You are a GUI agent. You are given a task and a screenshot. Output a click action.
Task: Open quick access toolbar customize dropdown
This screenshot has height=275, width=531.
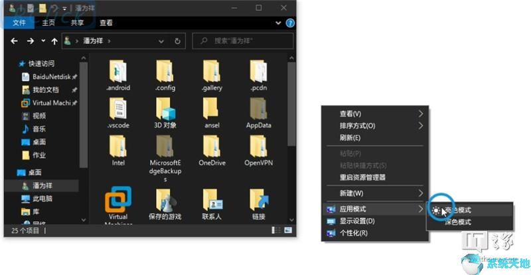coord(64,8)
